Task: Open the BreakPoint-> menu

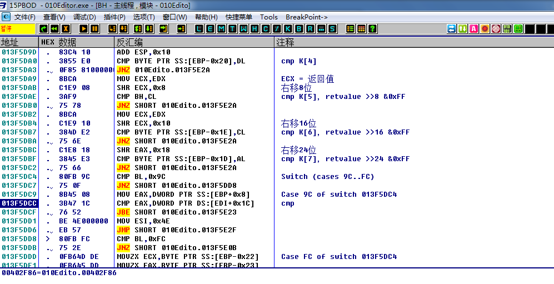Action: coord(307,17)
